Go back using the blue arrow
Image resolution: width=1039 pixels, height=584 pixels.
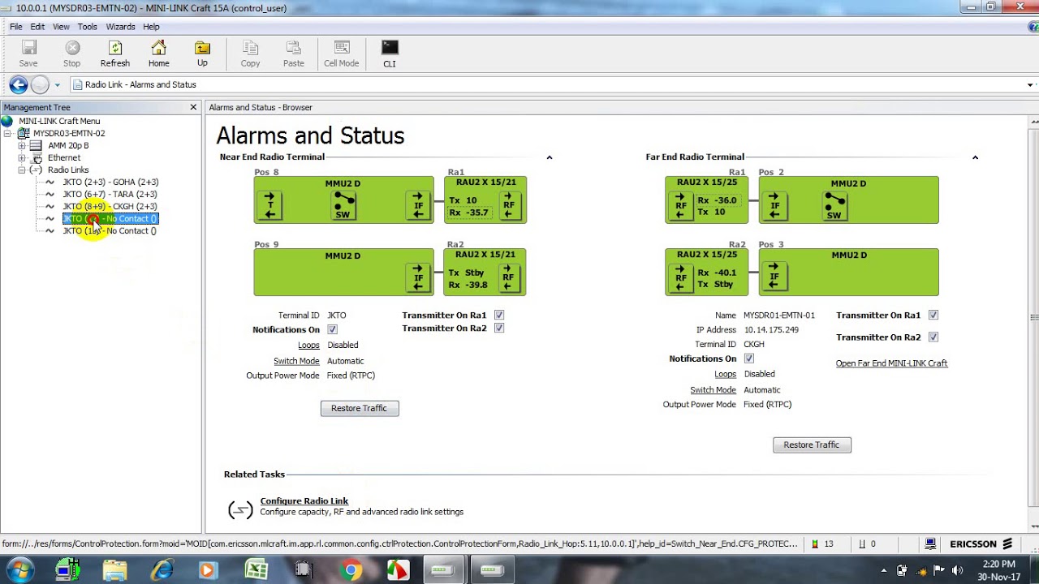pos(18,84)
